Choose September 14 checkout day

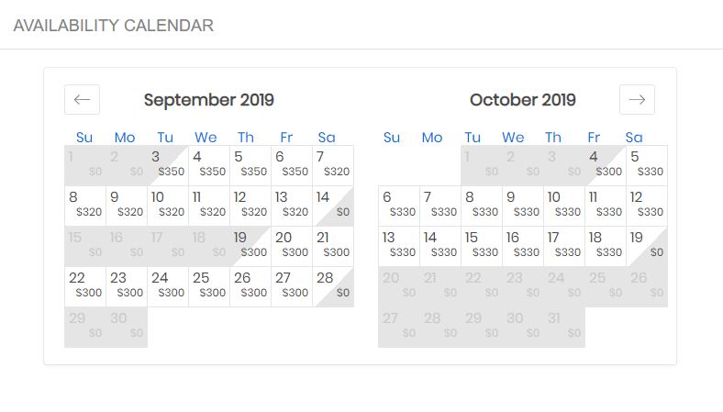click(x=332, y=206)
